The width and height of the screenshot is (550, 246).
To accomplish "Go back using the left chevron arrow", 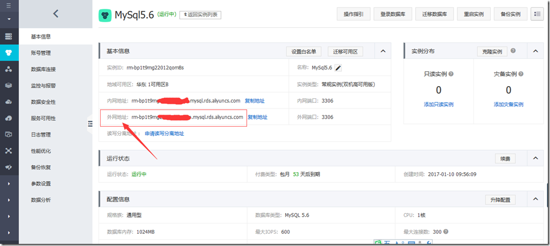I will coord(56,14).
